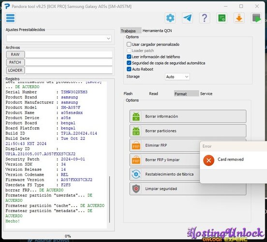Switch to the Service tab
The height and width of the screenshot is (242, 267).
(x=206, y=93)
